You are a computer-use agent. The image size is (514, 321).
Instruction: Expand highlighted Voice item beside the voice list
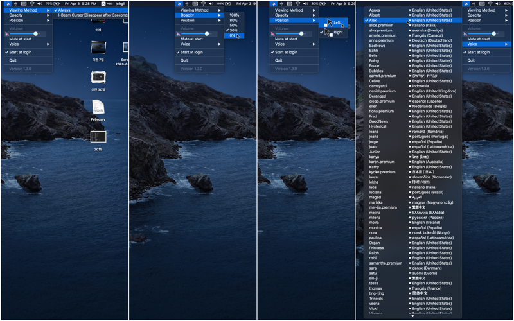point(486,44)
